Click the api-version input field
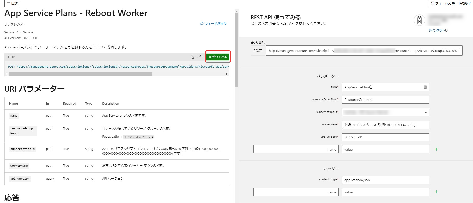473x203 pixels. [385, 137]
